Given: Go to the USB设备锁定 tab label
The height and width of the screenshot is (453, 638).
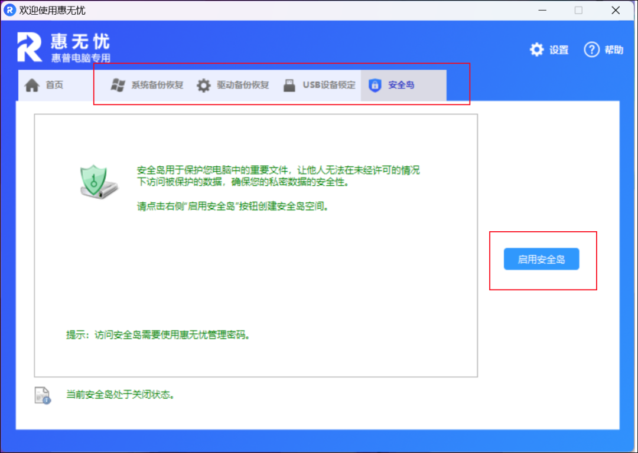Looking at the screenshot, I should pos(329,86).
